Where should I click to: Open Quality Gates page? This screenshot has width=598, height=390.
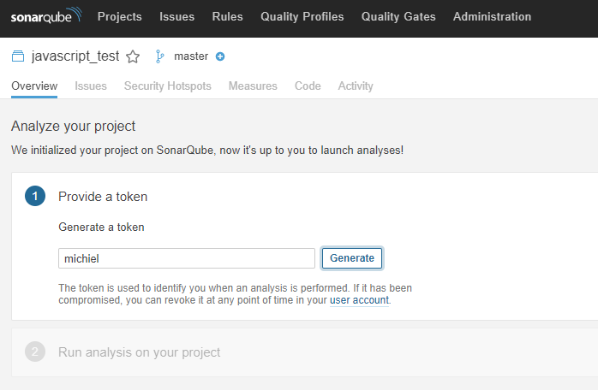[398, 17]
